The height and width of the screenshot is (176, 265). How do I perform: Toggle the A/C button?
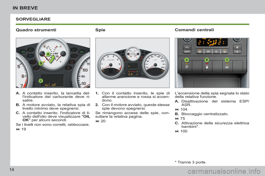187,47
